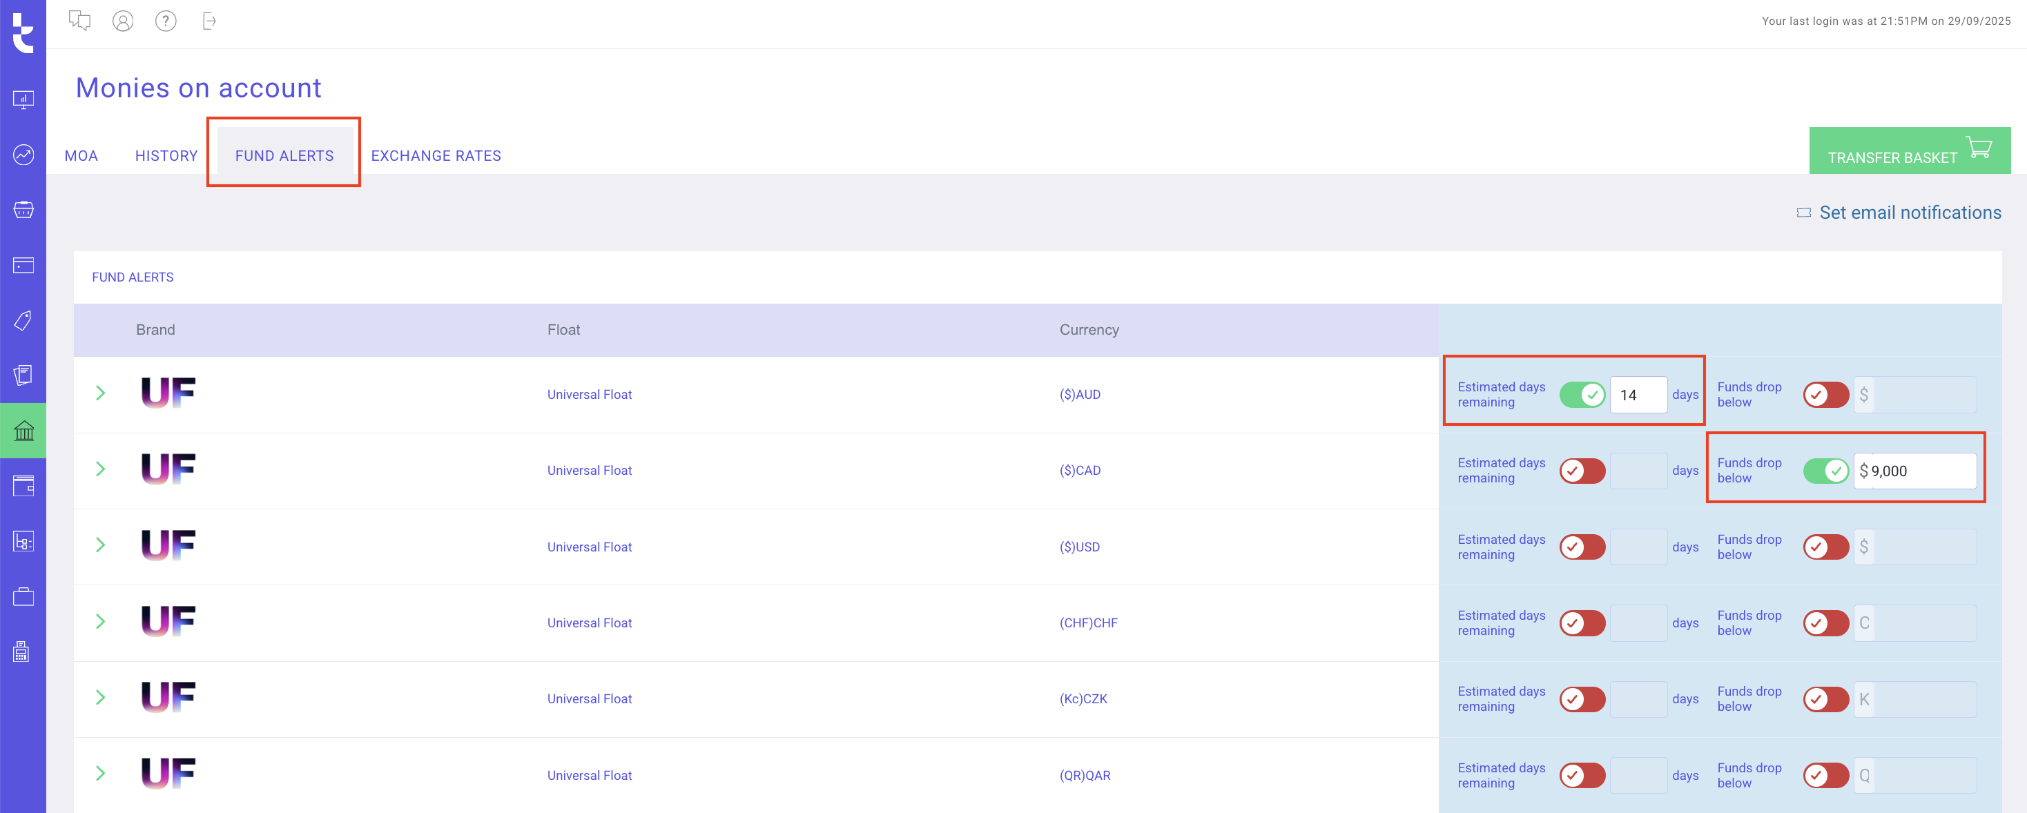The image size is (2027, 813).
Task: Expand the AUD Universal Float row
Action: point(101,393)
